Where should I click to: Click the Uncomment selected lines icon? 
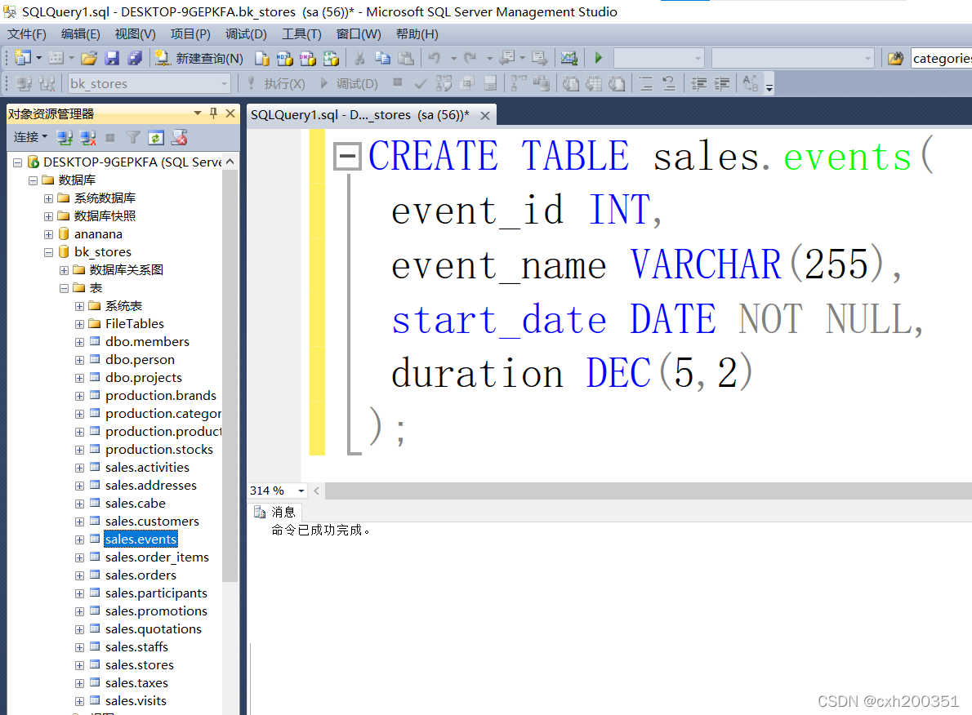[x=669, y=83]
